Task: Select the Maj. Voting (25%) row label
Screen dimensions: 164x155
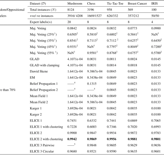Action: (x=43, y=34)
